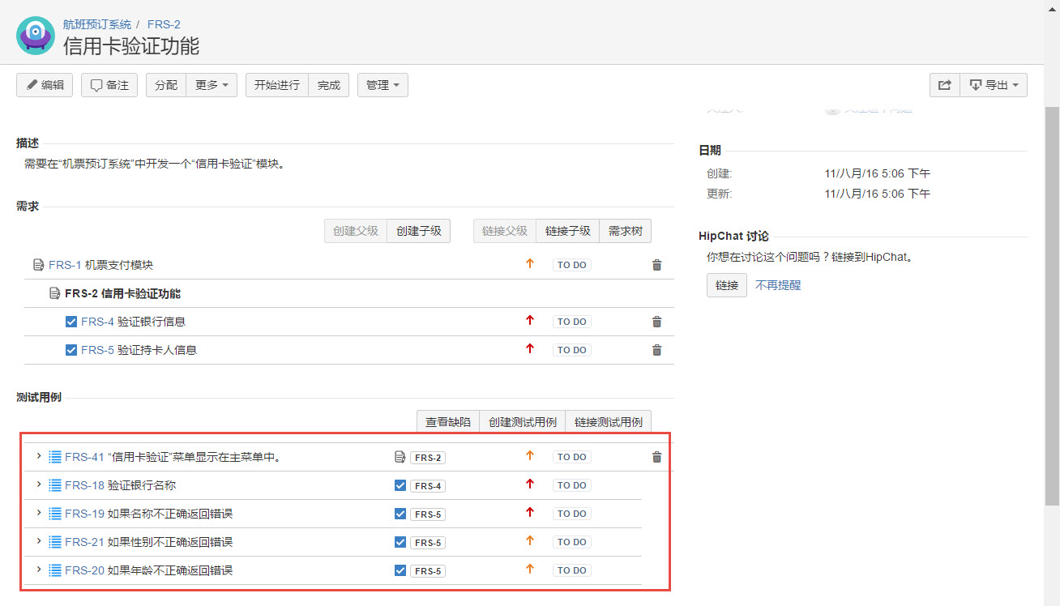
Task: Delete FRS-5 row with trash icon
Action: [x=657, y=350]
